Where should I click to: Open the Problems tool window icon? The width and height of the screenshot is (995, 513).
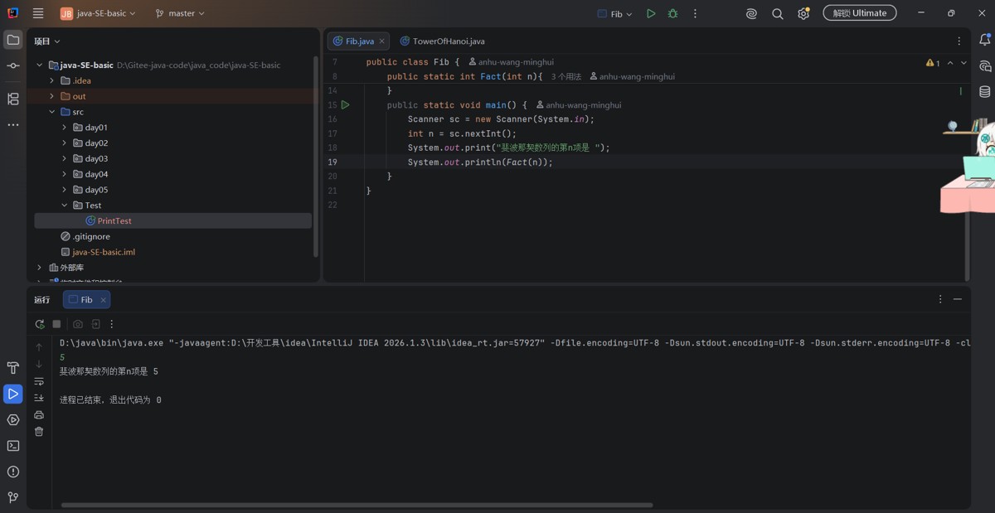(13, 472)
